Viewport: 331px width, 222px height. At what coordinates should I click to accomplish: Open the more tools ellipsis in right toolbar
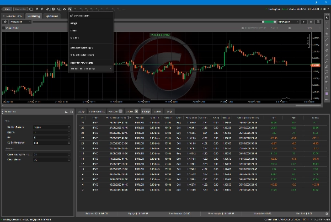(x=327, y=99)
